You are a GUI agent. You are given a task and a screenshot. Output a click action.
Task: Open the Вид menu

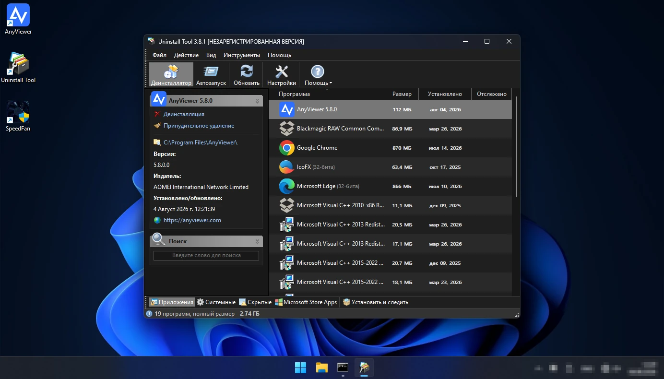(x=211, y=55)
